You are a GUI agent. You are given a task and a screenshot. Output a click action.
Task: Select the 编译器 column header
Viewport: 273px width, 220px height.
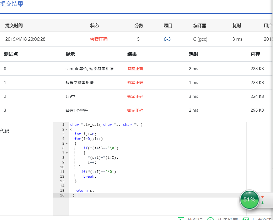[200, 26]
